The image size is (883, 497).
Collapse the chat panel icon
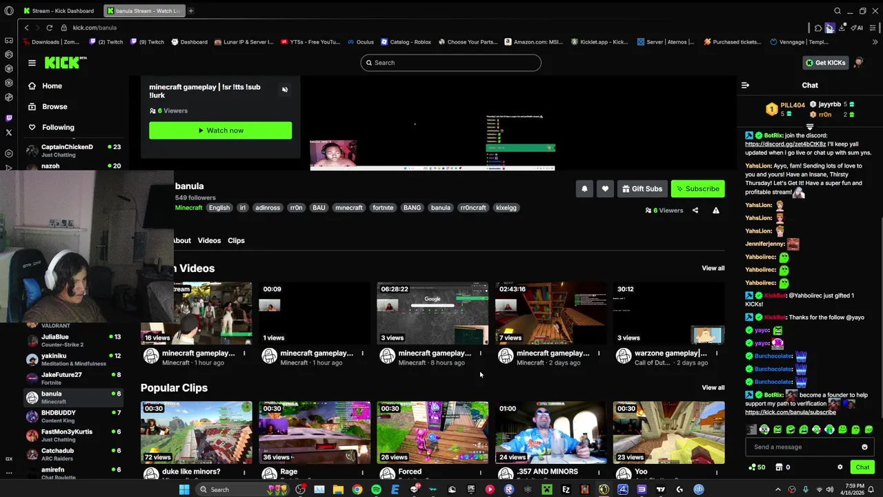pyautogui.click(x=745, y=86)
